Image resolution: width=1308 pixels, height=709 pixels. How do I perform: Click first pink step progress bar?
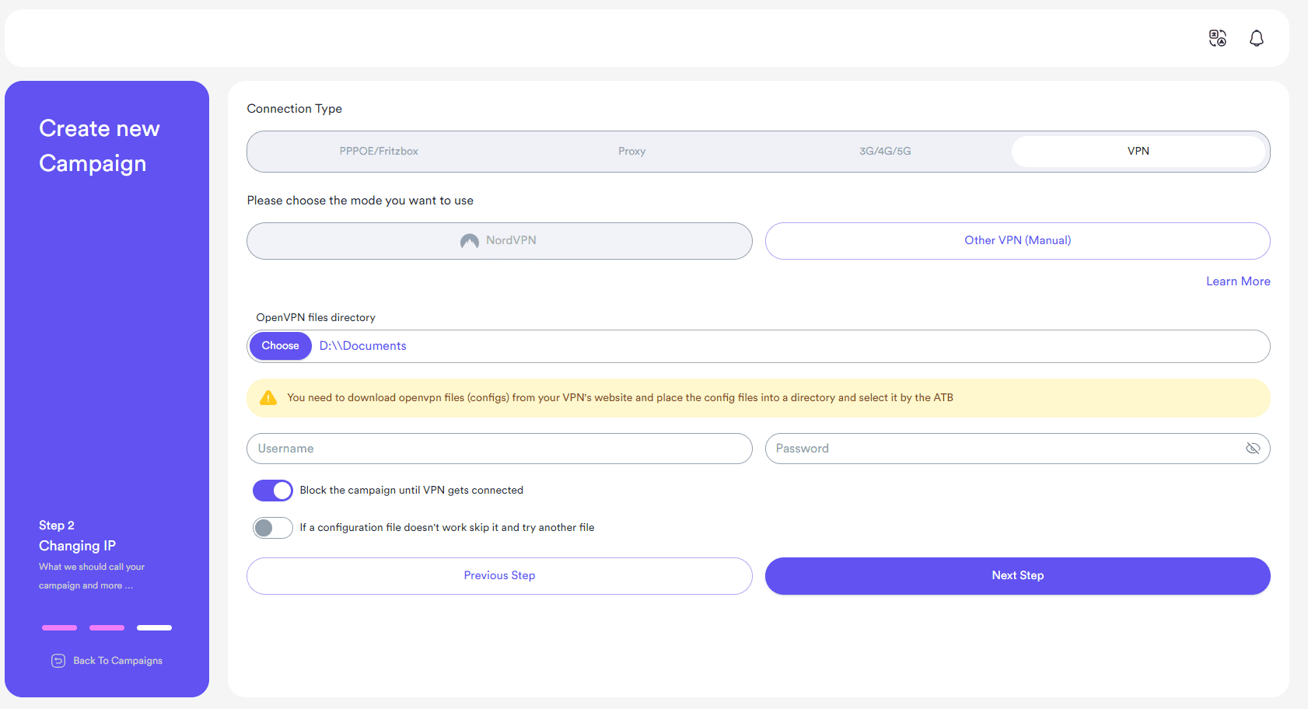click(x=59, y=627)
